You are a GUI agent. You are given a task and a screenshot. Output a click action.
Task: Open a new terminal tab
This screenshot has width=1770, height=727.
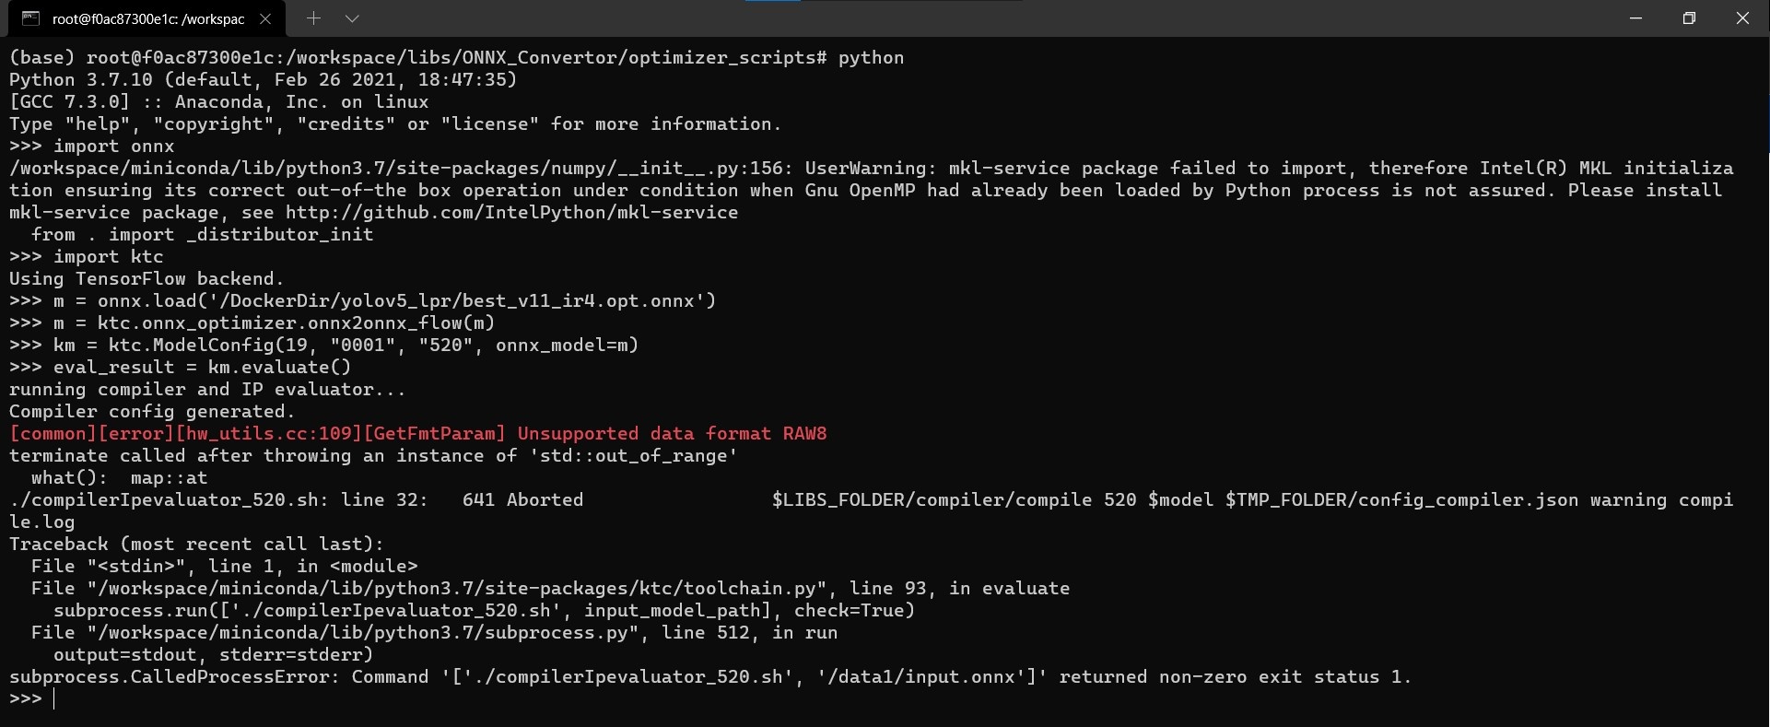tap(313, 18)
